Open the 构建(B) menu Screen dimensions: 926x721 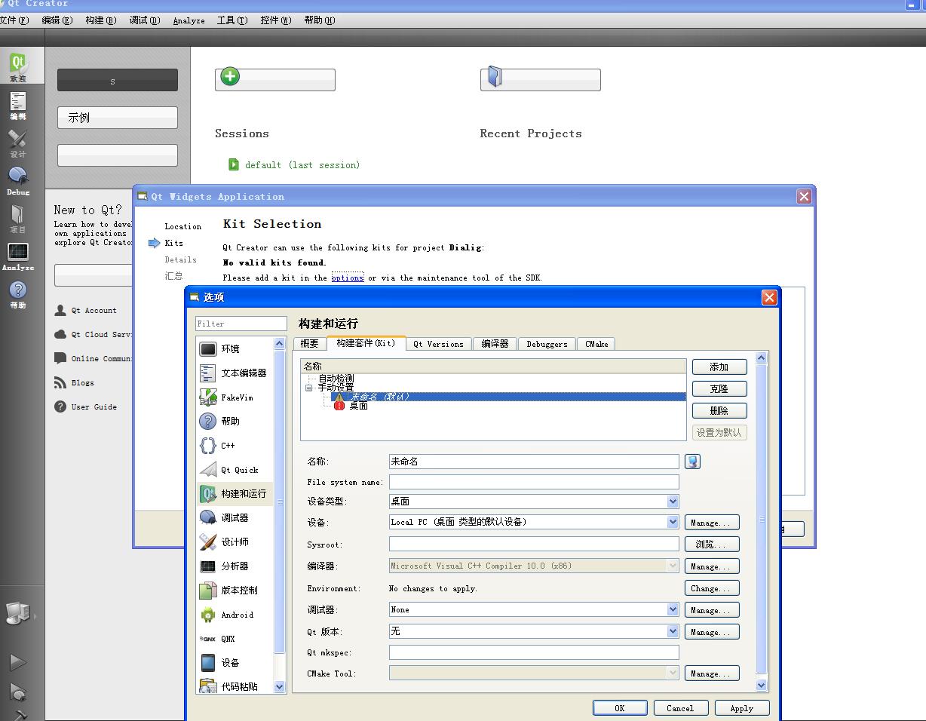pos(101,20)
